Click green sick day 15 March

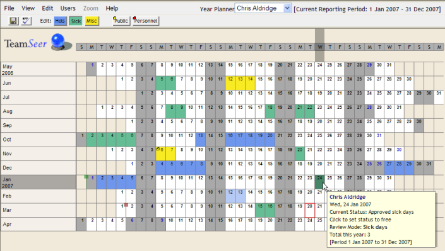pos(260,210)
